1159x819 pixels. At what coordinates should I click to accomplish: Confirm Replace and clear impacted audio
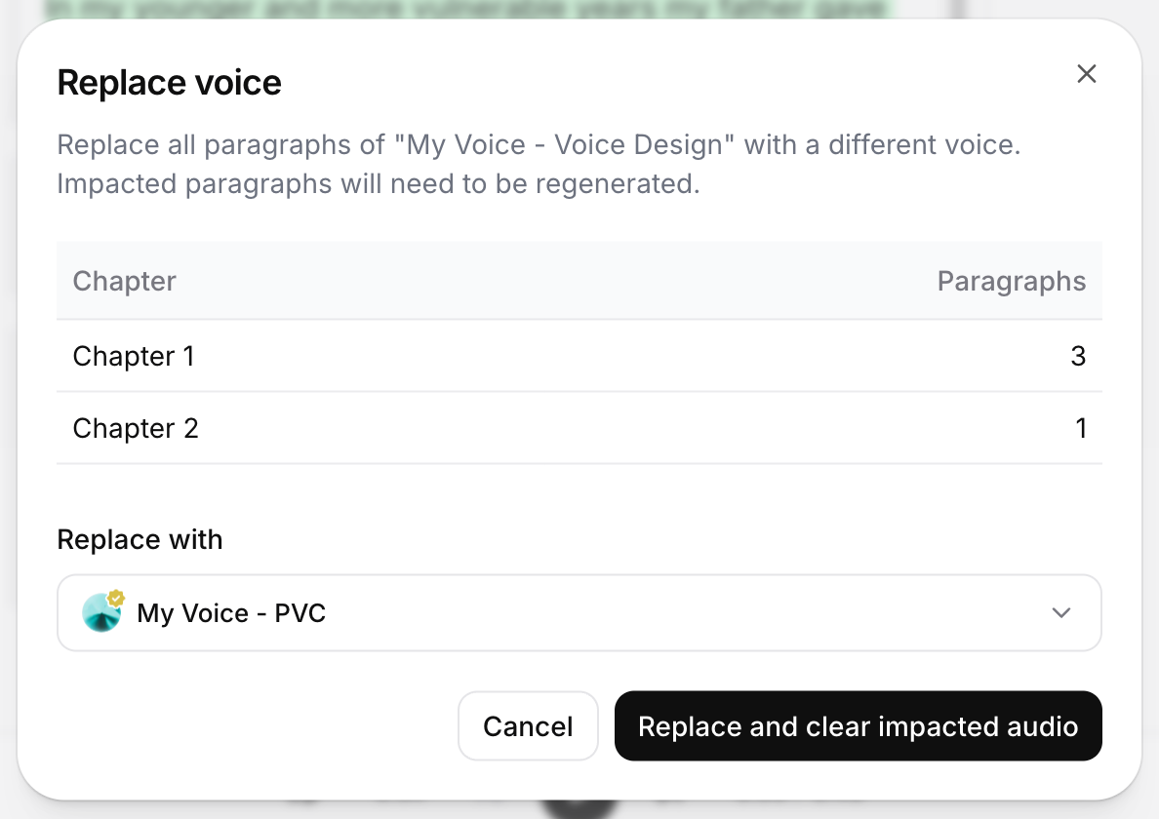pos(859,726)
